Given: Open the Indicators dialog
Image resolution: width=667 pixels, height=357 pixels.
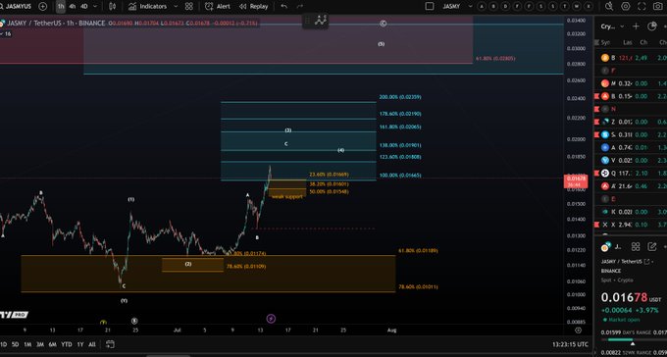Looking at the screenshot, I should click(147, 7).
